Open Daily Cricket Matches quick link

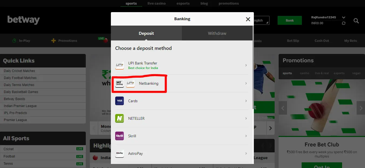43,71
